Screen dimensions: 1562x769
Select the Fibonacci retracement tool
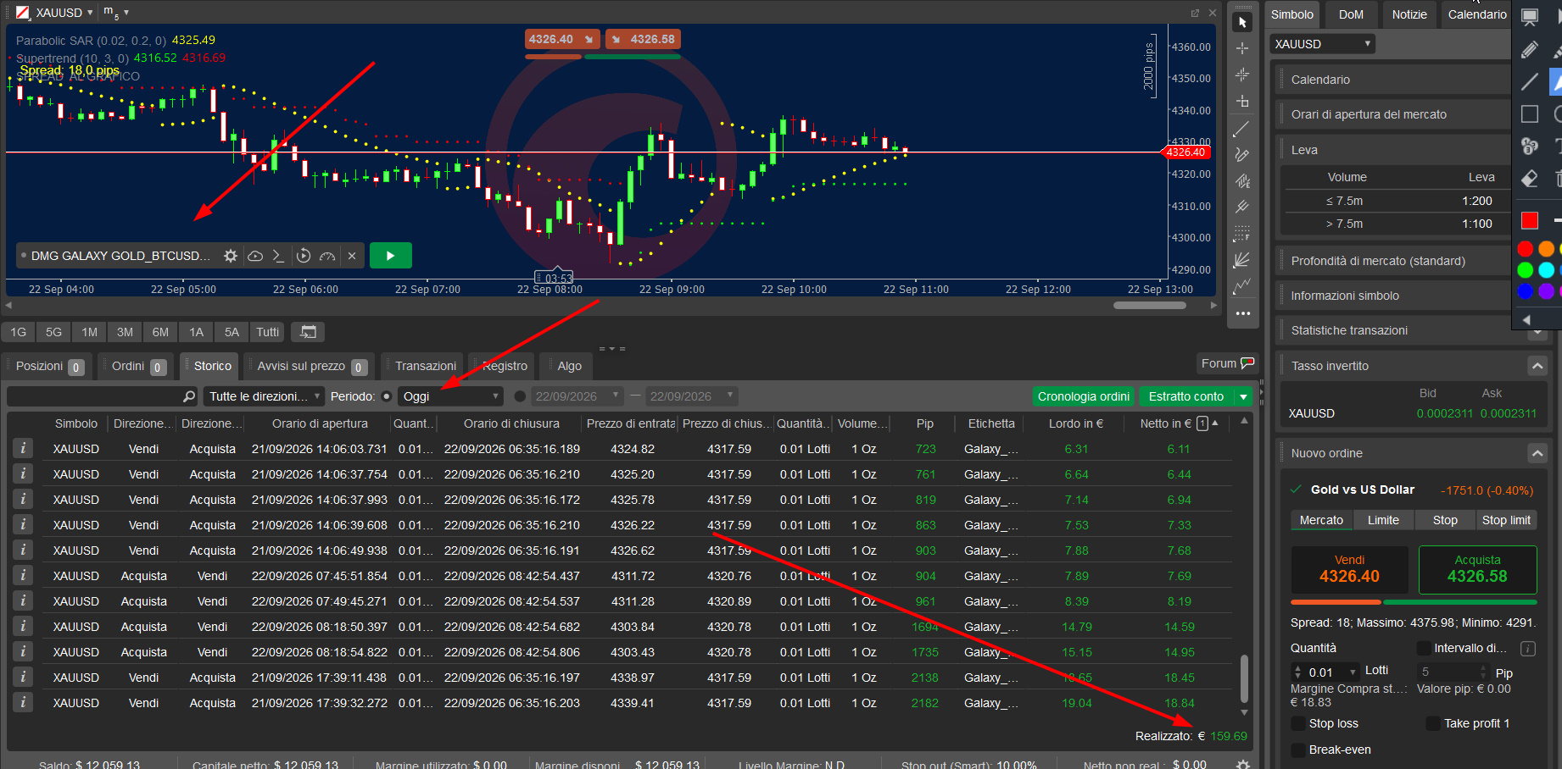click(1242, 234)
